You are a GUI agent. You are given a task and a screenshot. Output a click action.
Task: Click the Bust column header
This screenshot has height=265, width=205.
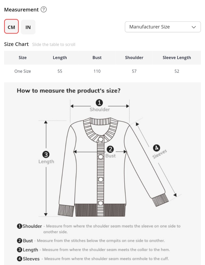[x=97, y=58]
